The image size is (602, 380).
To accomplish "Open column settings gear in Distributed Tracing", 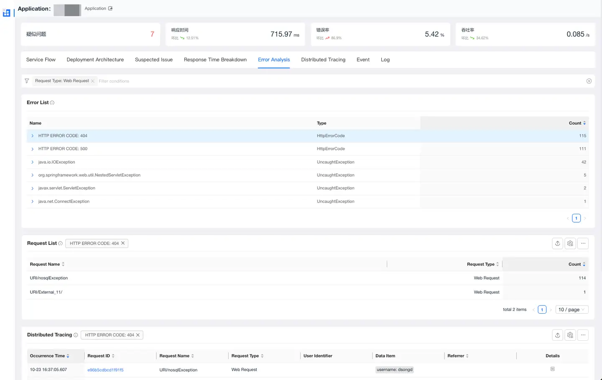I will (570, 335).
